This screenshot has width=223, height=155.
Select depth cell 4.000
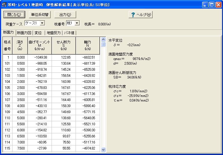click(20, 106)
